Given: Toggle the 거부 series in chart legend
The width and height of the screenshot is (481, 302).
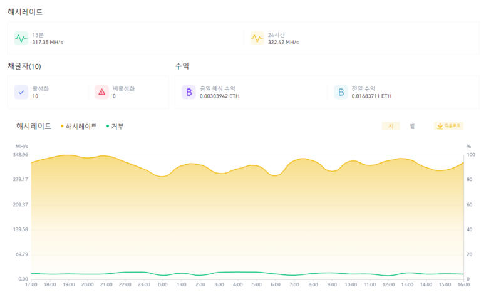Looking at the screenshot, I should pos(115,126).
